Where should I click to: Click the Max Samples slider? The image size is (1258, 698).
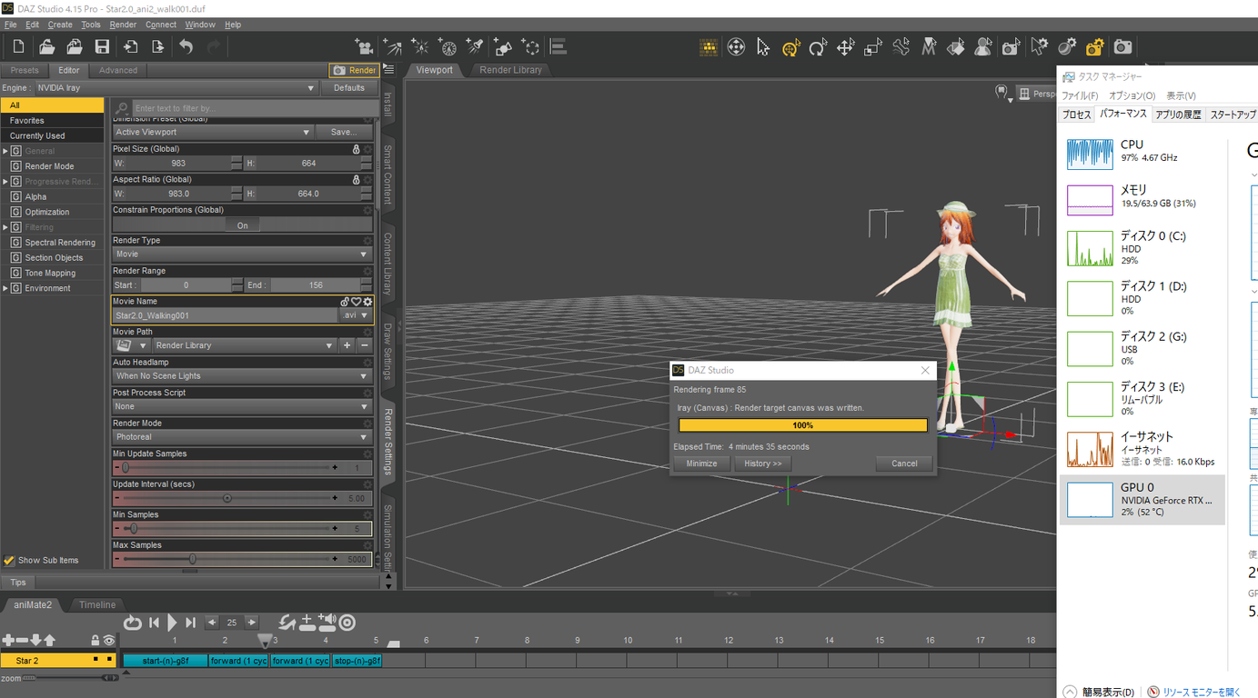pos(193,559)
